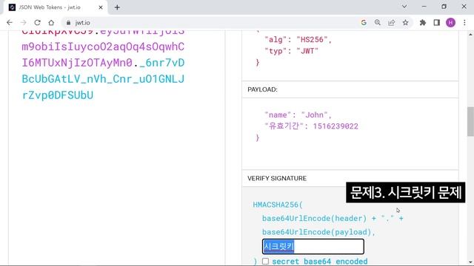Open Chrome's three-dot menu

[464, 23]
